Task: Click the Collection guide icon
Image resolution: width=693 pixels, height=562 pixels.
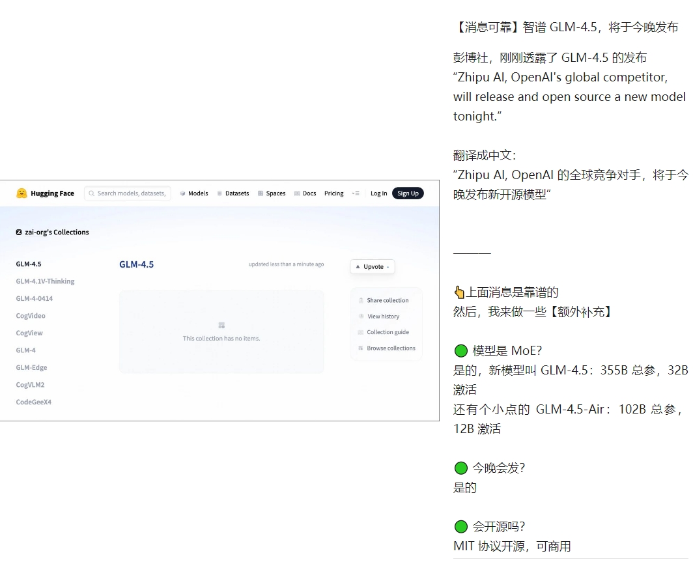Action: (361, 332)
